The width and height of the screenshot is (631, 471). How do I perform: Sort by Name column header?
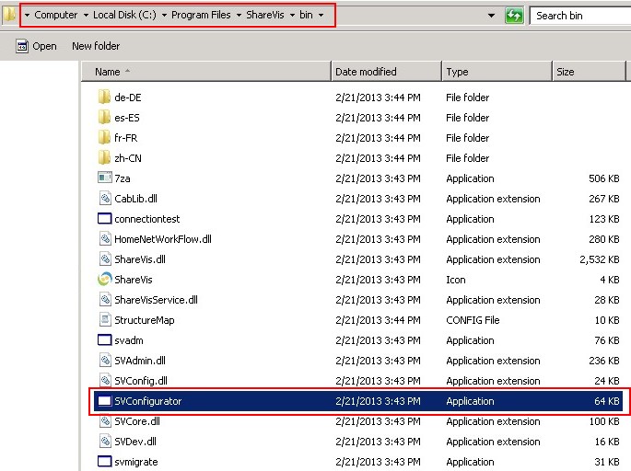206,72
